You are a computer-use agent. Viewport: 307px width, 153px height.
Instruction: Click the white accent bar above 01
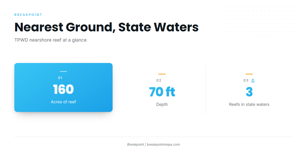(x=63, y=71)
